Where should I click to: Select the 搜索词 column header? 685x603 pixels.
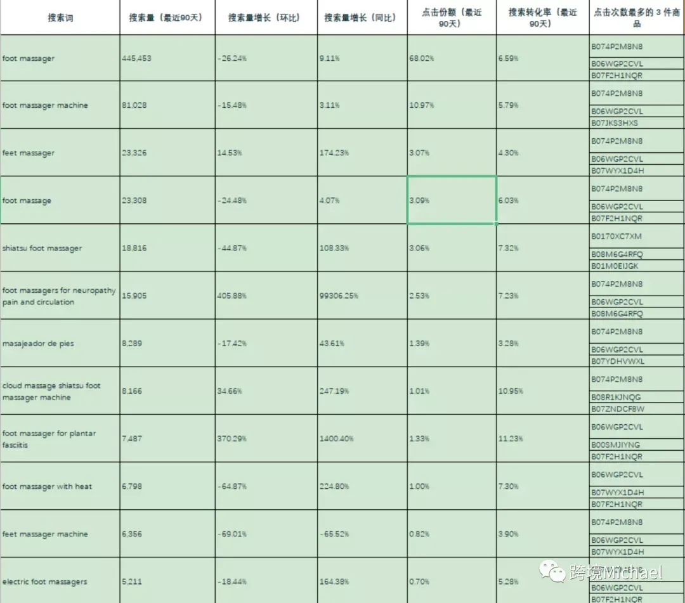pyautogui.click(x=60, y=18)
